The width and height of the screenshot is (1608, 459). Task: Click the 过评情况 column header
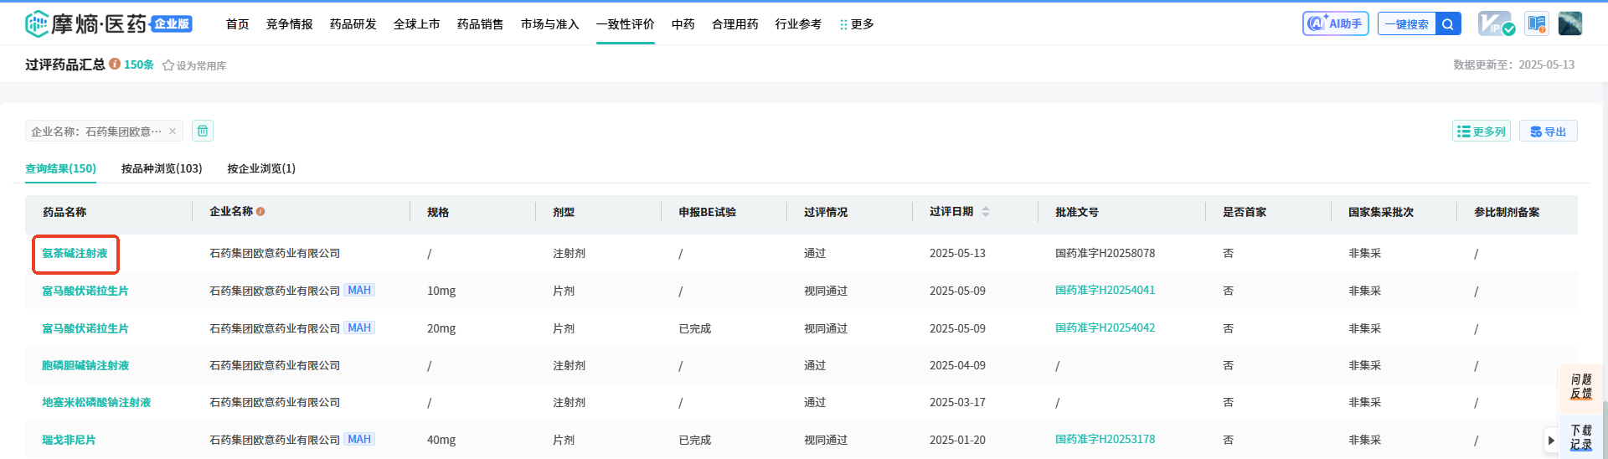[826, 212]
